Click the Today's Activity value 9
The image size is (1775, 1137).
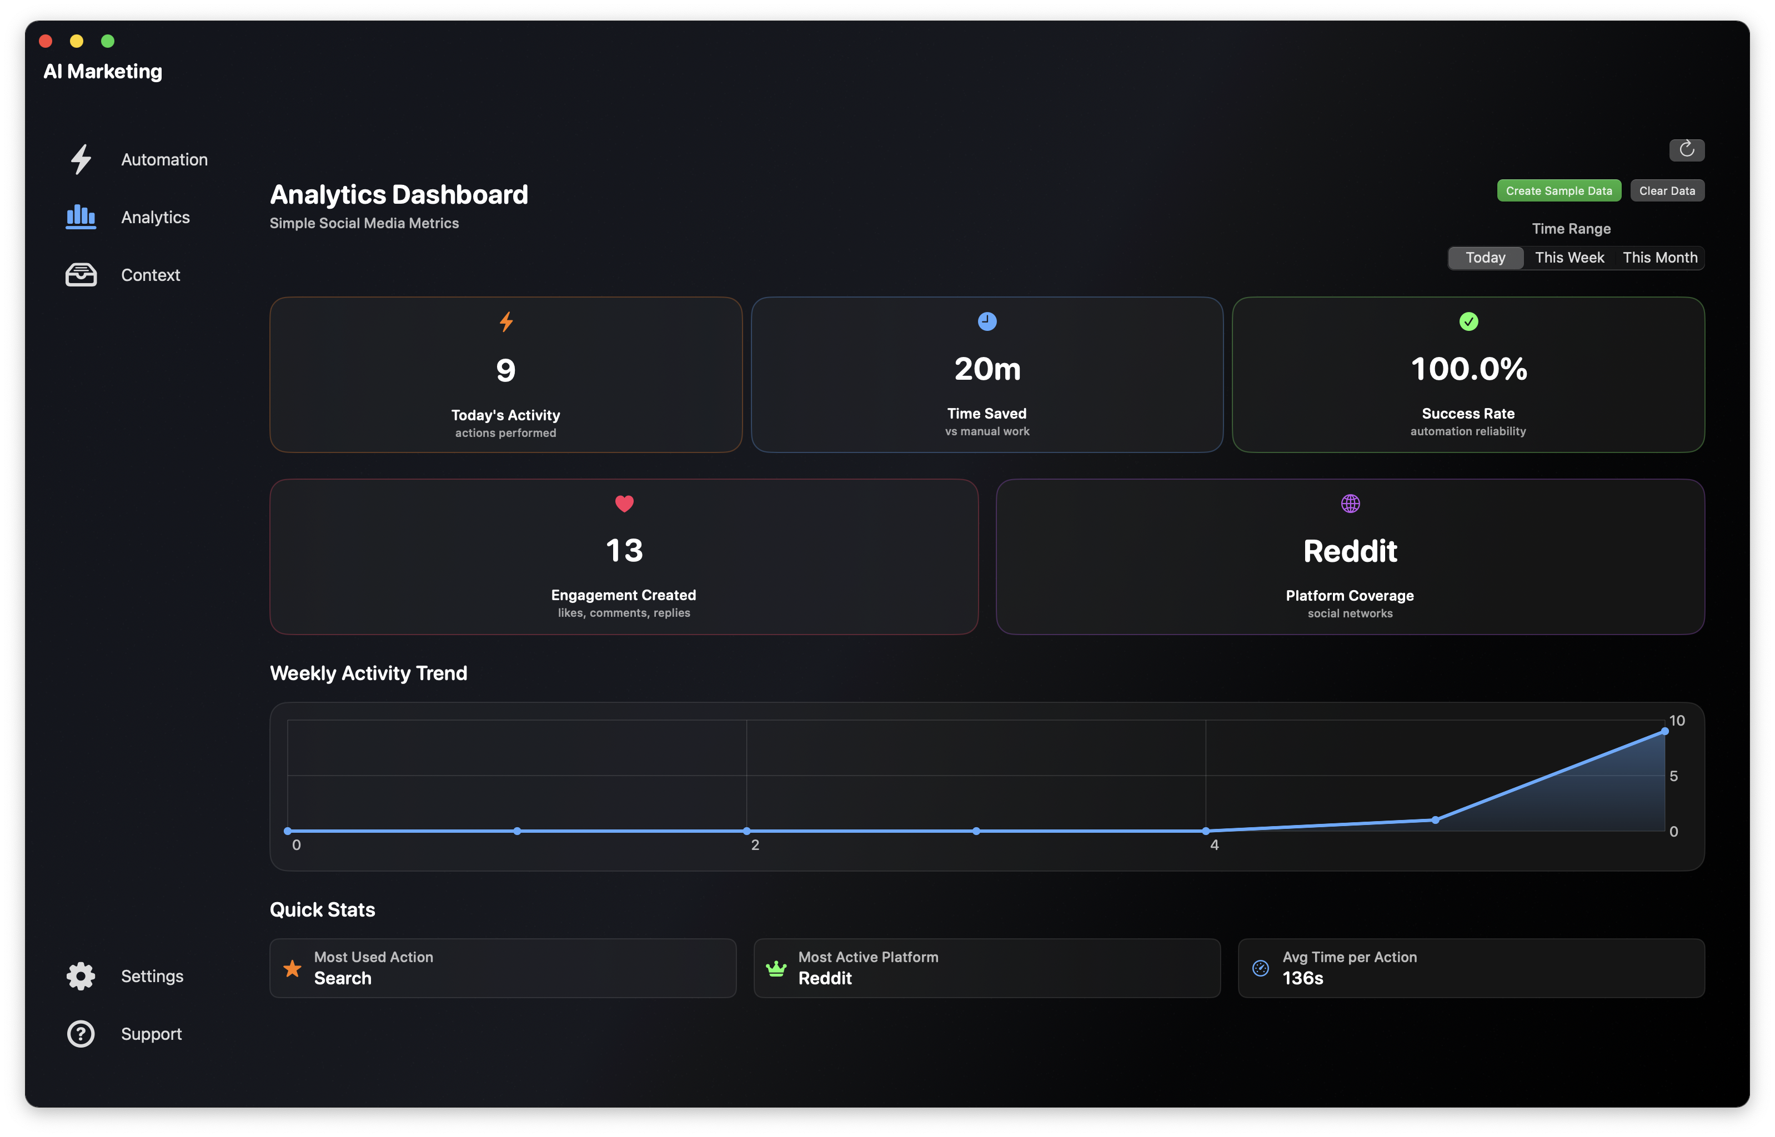tap(506, 370)
